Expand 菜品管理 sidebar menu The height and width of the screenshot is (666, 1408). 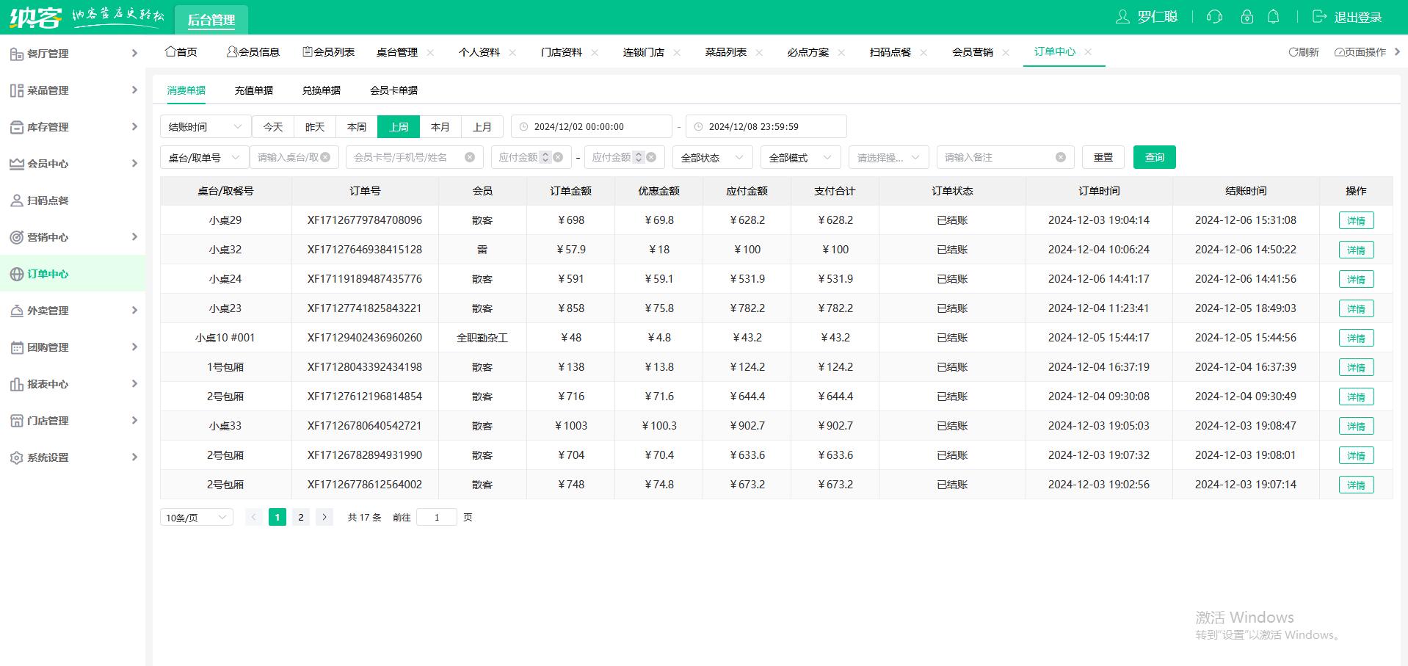73,90
